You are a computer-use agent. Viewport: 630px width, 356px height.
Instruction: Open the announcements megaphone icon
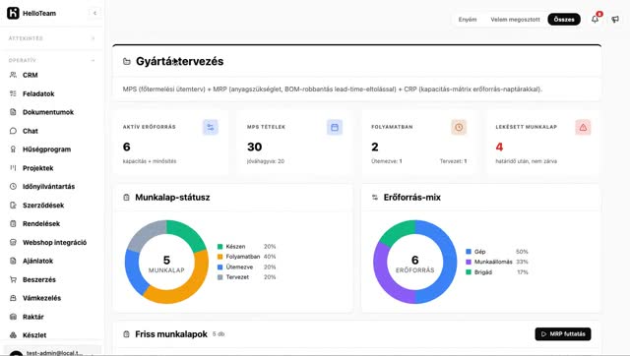click(615, 19)
